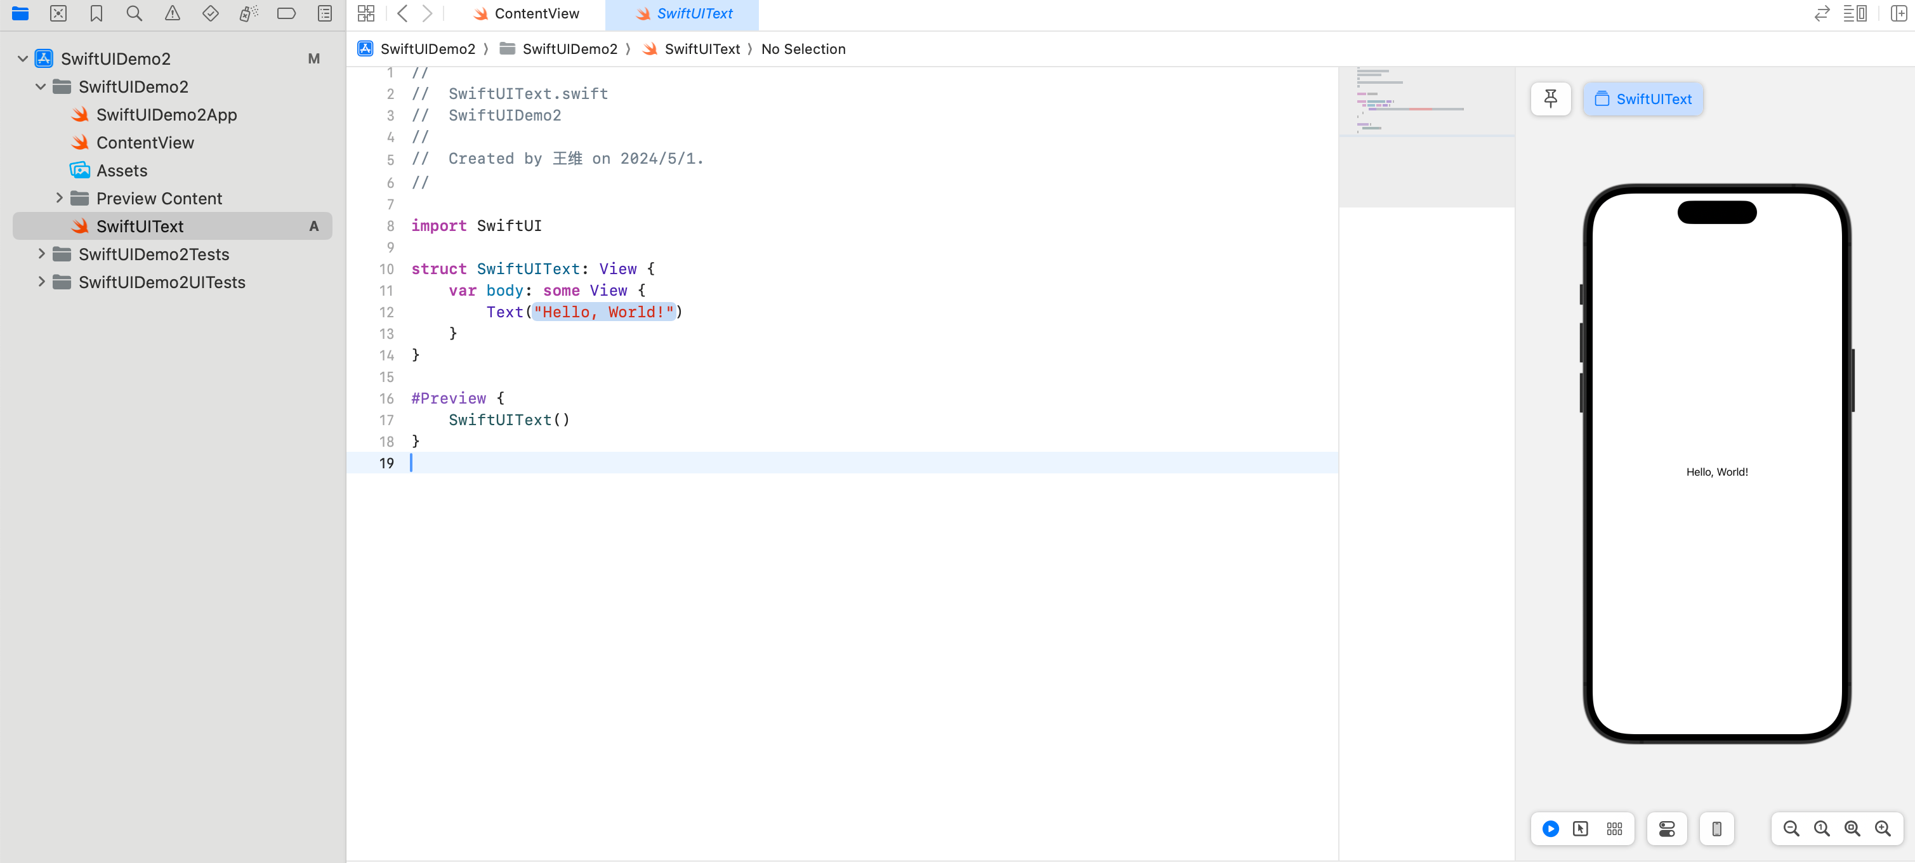
Task: Click on SwiftUIDemo2App in sidebar
Action: click(168, 114)
